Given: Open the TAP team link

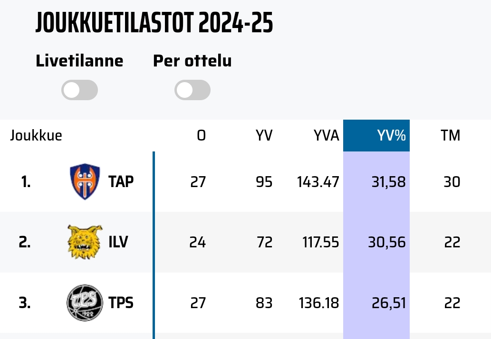Looking at the screenshot, I should click(121, 182).
